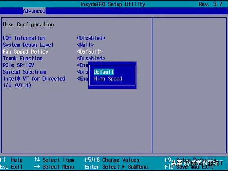
Task: Open the Trunk Function Disabled value
Action: click(x=91, y=59)
